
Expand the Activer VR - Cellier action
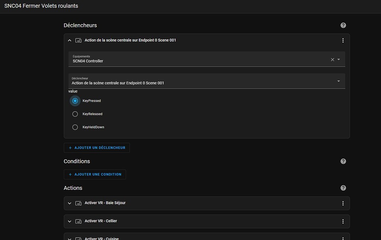(x=70, y=221)
